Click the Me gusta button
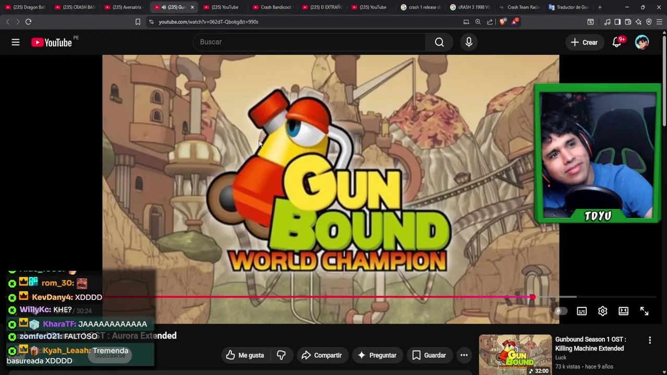The height and width of the screenshot is (375, 667). coord(245,355)
